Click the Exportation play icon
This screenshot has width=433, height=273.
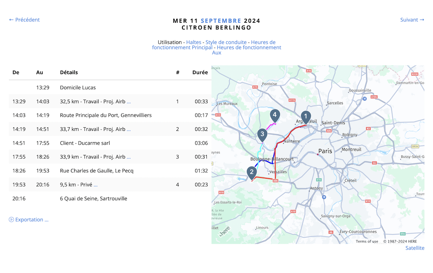(x=11, y=220)
